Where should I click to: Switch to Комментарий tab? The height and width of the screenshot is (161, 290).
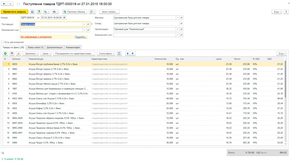73,48
